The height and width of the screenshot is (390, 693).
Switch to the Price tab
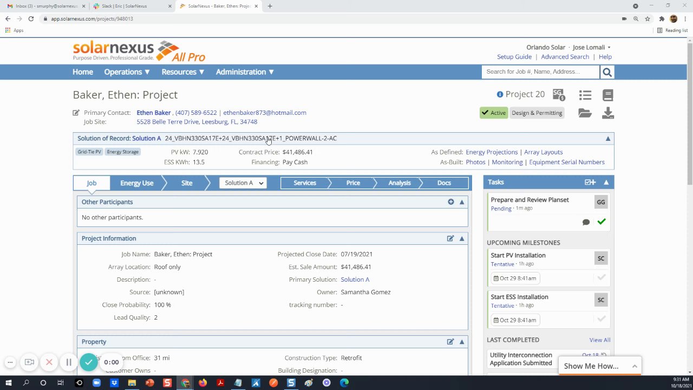click(353, 183)
